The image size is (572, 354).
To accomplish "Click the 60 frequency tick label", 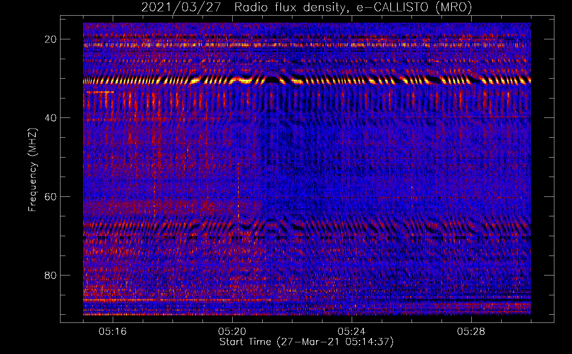I will 51,196.
